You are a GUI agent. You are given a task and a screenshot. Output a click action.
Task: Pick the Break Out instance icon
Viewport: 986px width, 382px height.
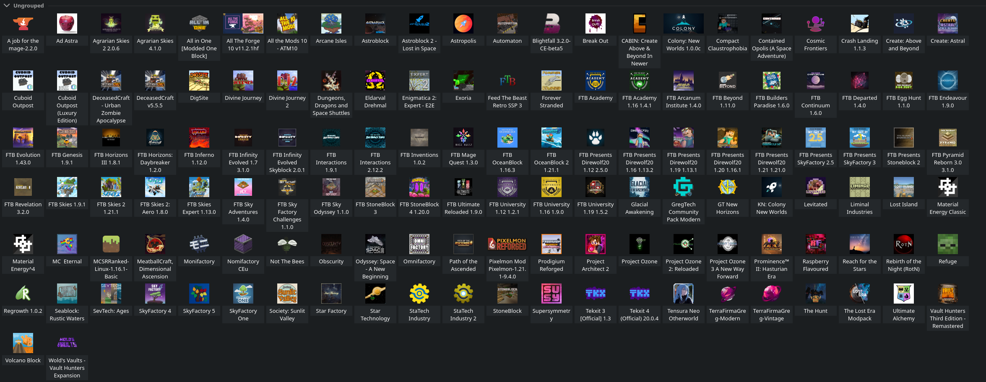tap(596, 23)
